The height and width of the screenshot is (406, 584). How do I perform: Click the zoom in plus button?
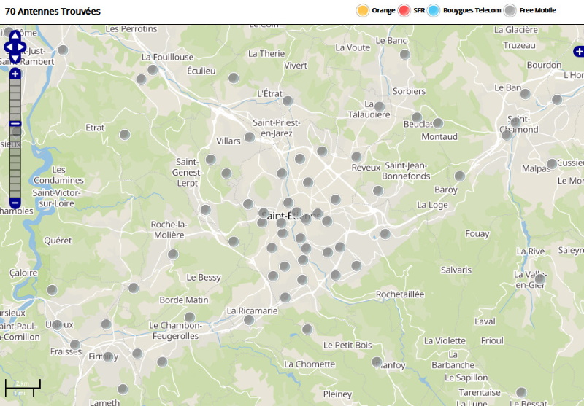click(x=15, y=74)
